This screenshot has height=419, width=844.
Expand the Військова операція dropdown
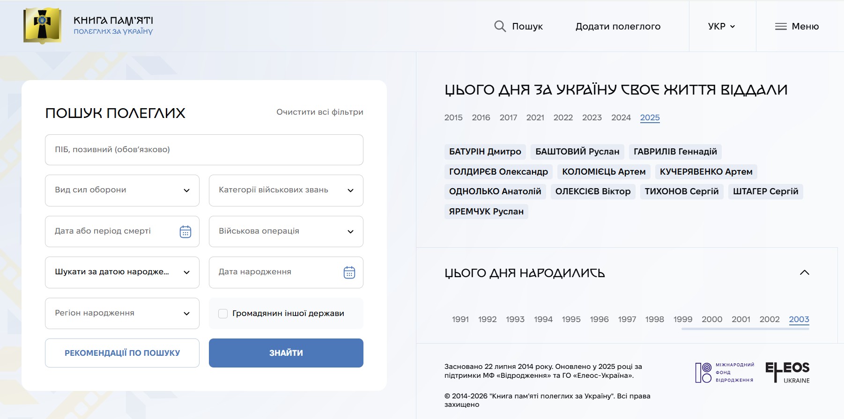(286, 231)
